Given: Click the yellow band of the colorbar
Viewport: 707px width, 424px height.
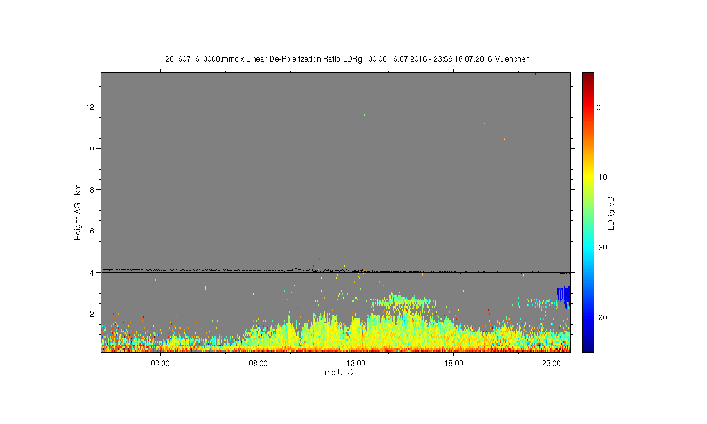Looking at the screenshot, I should pos(588,178).
